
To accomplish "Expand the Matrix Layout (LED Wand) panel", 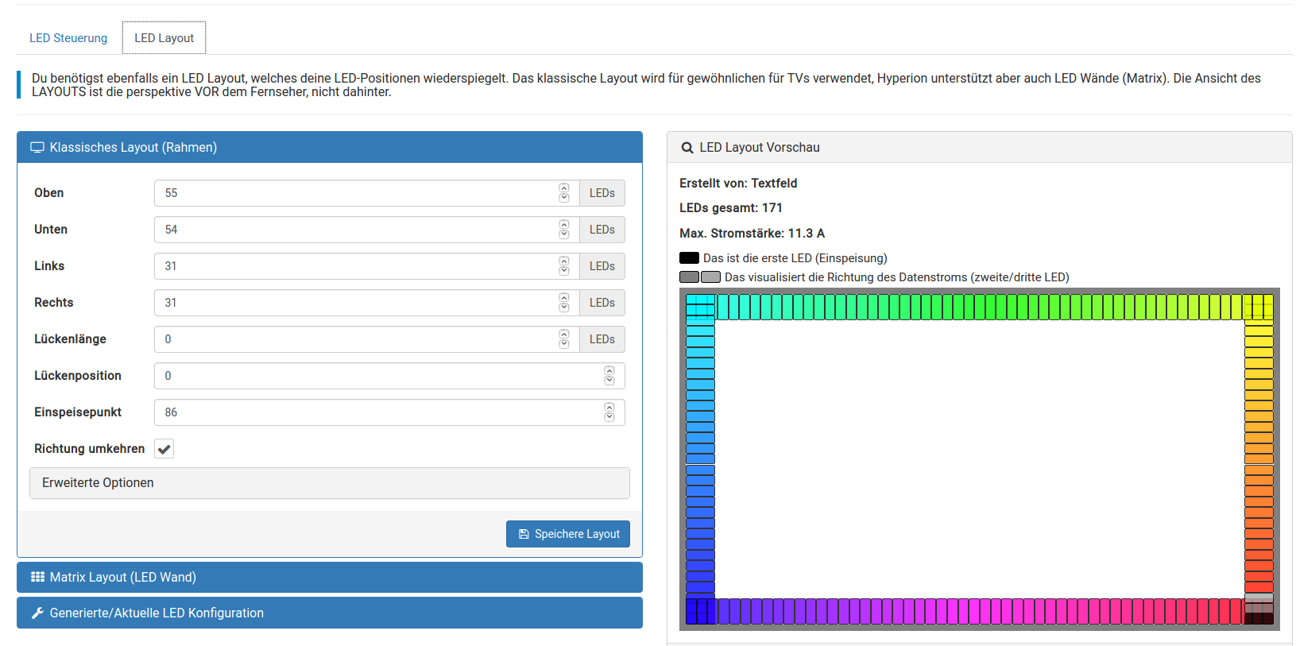I will tap(330, 577).
